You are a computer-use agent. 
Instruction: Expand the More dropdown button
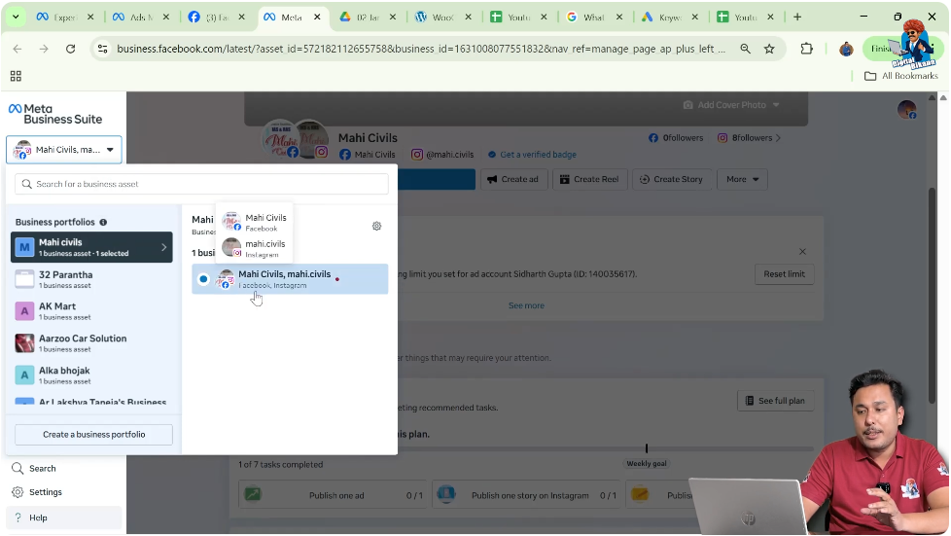(742, 179)
